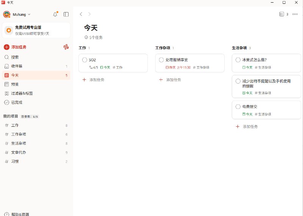Screen dimensions: 303x216
Task: Click the Todoist app icon in title bar
Action: [3, 2]
